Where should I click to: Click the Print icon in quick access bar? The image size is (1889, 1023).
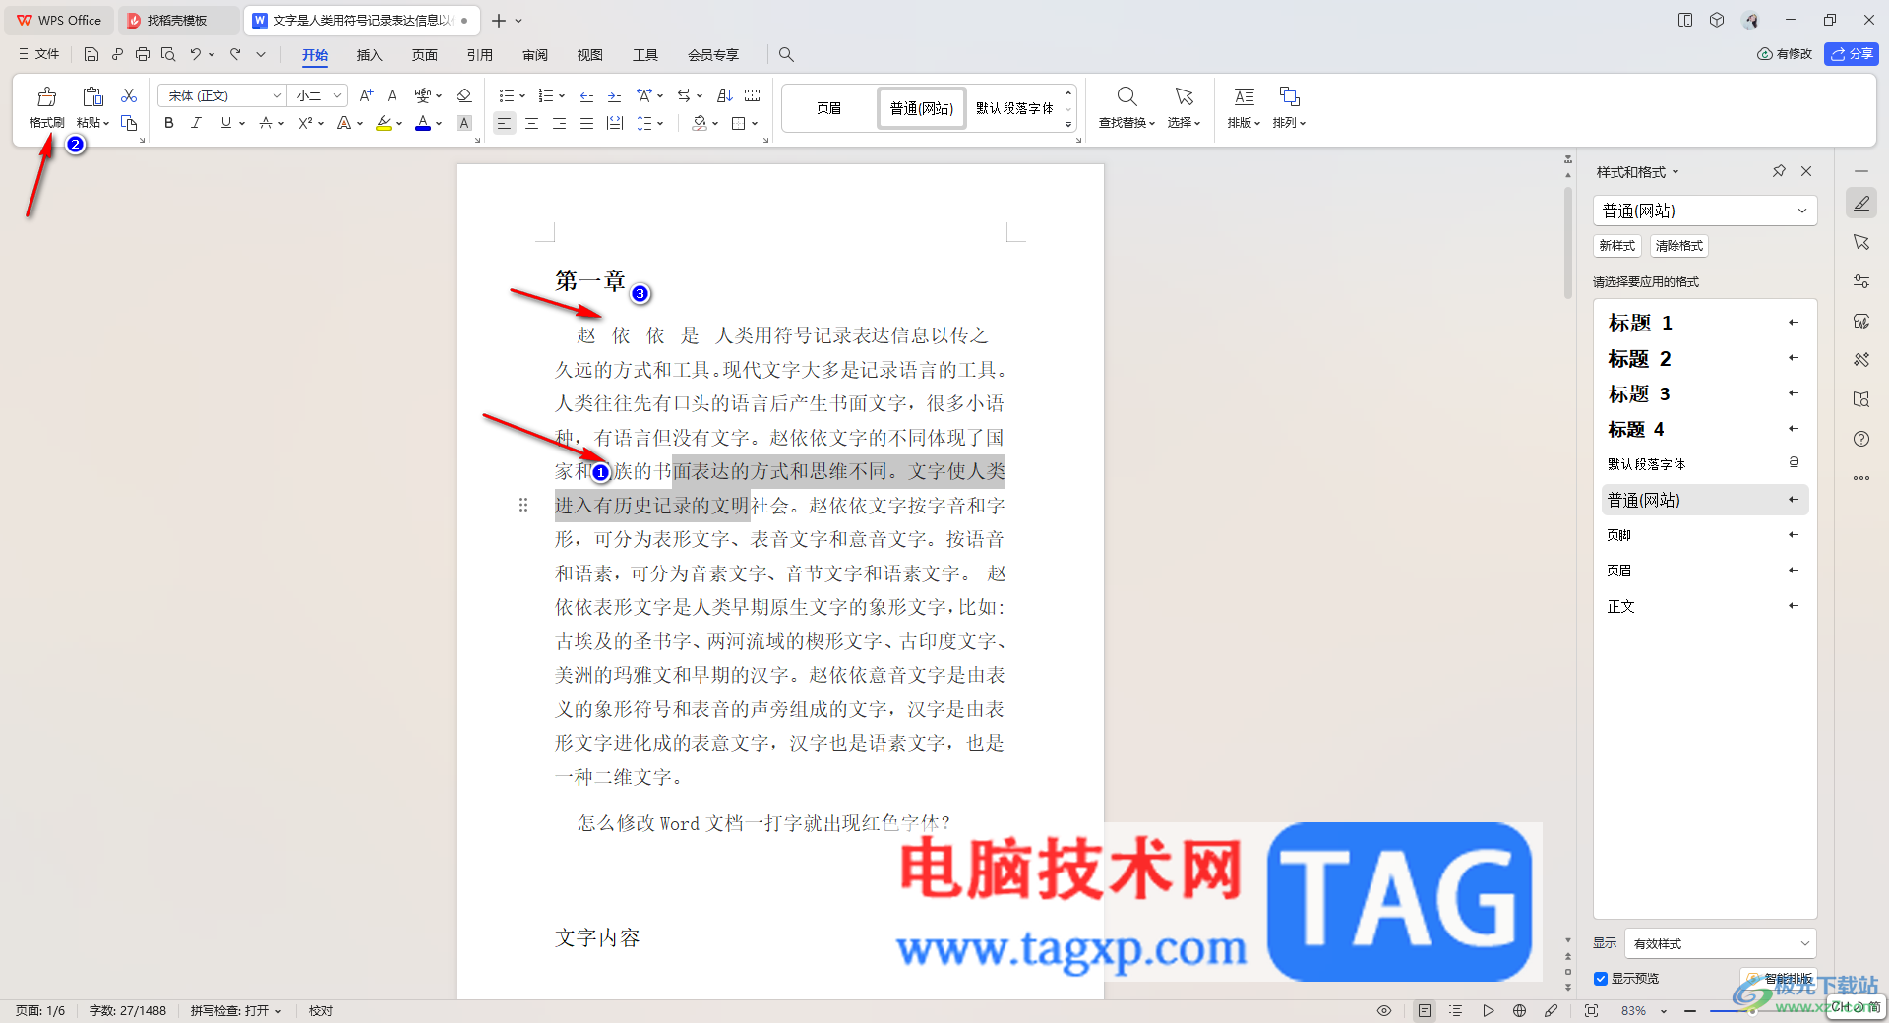click(x=143, y=54)
